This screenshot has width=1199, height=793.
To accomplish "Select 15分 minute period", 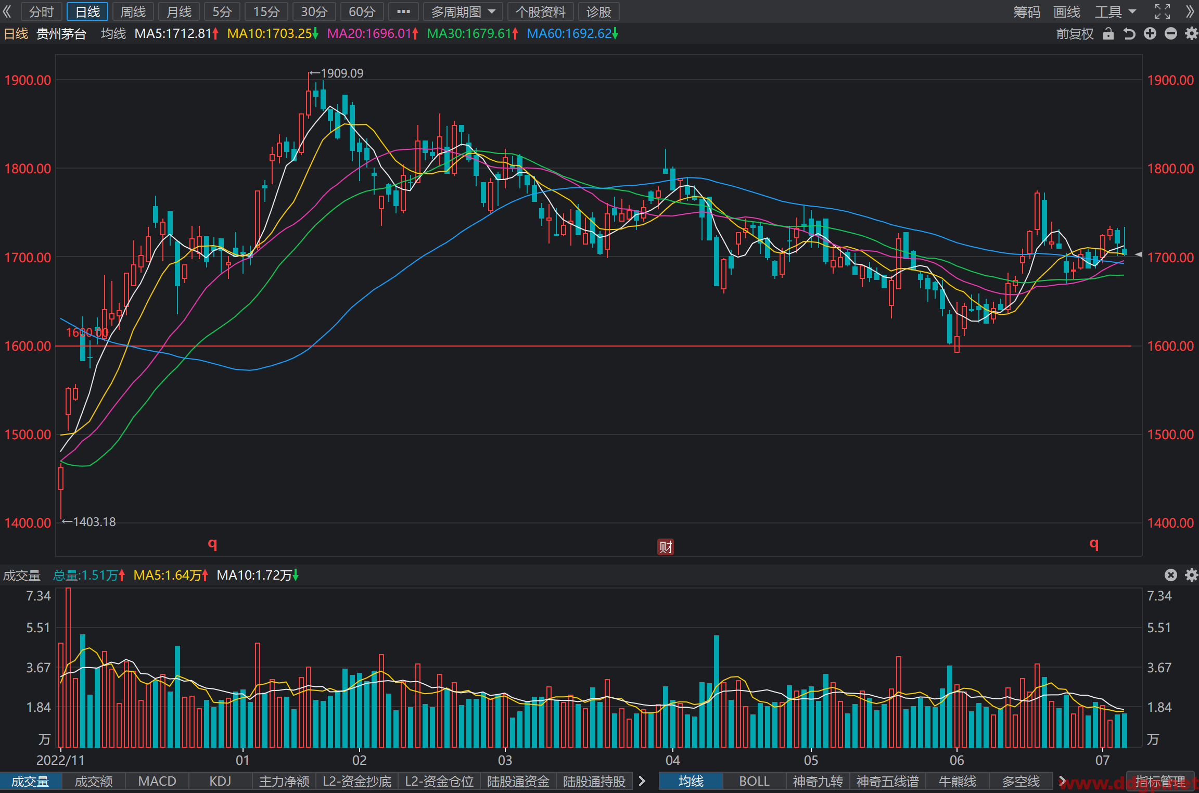I will coord(266,11).
